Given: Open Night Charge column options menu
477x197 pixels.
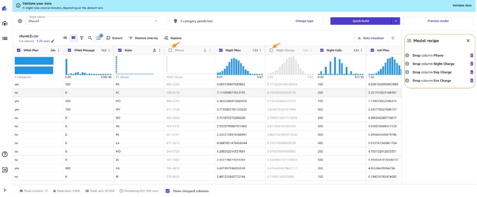Looking at the screenshot, I should (x=311, y=50).
